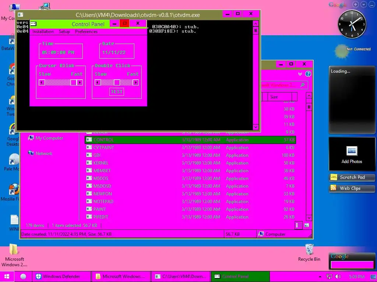
Task: Click the KERNEL application file icon
Action: (x=89, y=163)
